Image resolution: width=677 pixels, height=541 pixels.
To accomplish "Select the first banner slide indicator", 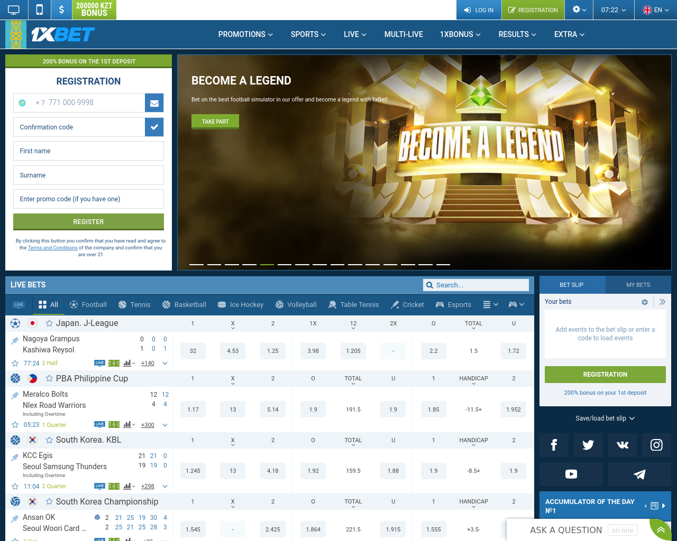I will [196, 264].
